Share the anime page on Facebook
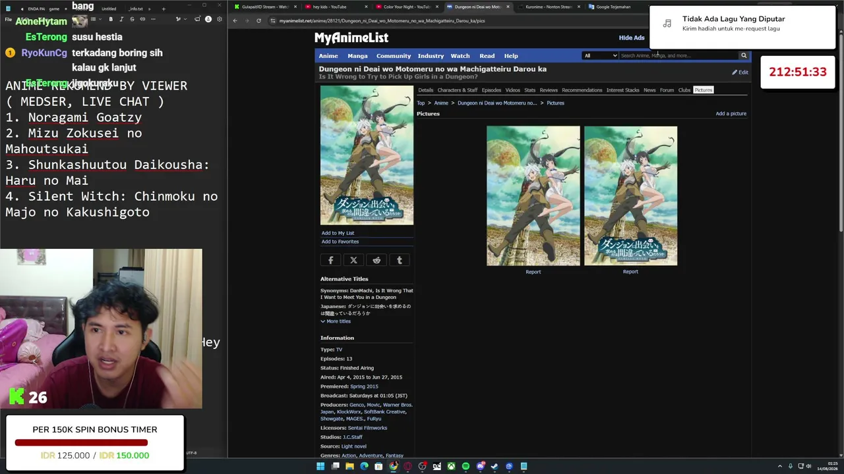Viewport: 844px width, 474px height. pos(331,260)
